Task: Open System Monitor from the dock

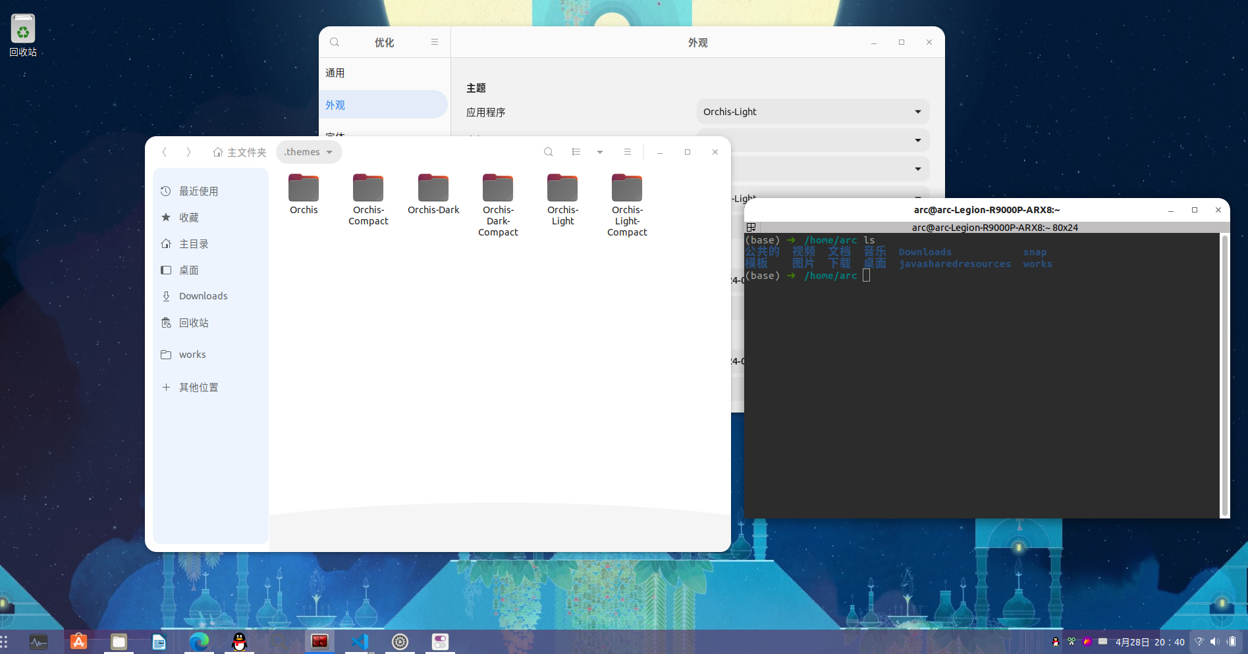Action: click(38, 641)
